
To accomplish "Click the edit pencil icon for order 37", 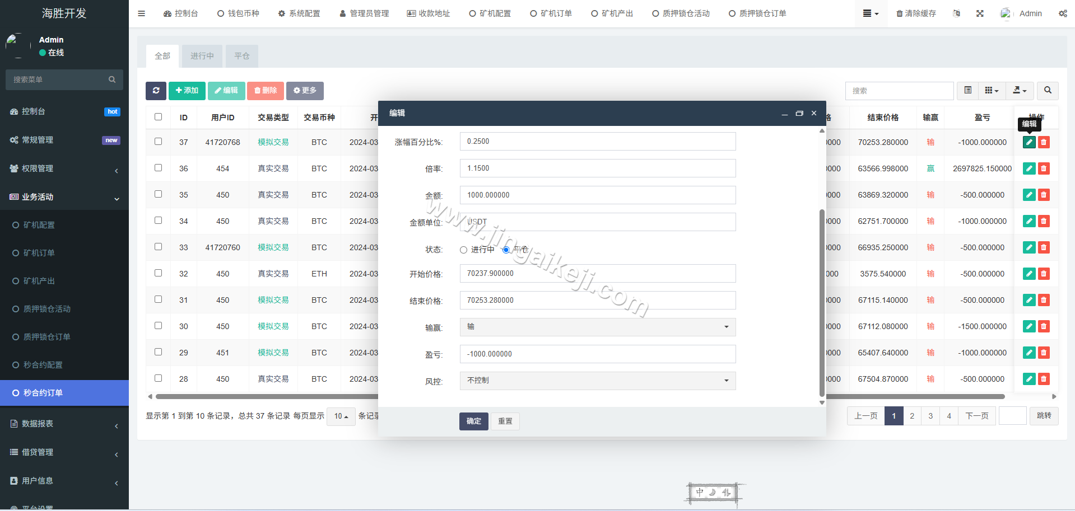I will coord(1029,142).
